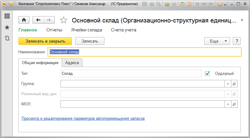Expand the Группа dropdown list
Screen dimensions: 250x138
click(x=228, y=84)
